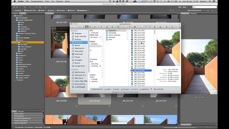Screen dimensions: 229x129
Task: Select casa giada folder in Finder column
Action: coord(112,33)
